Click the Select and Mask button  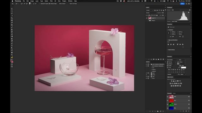(x=74, y=4)
